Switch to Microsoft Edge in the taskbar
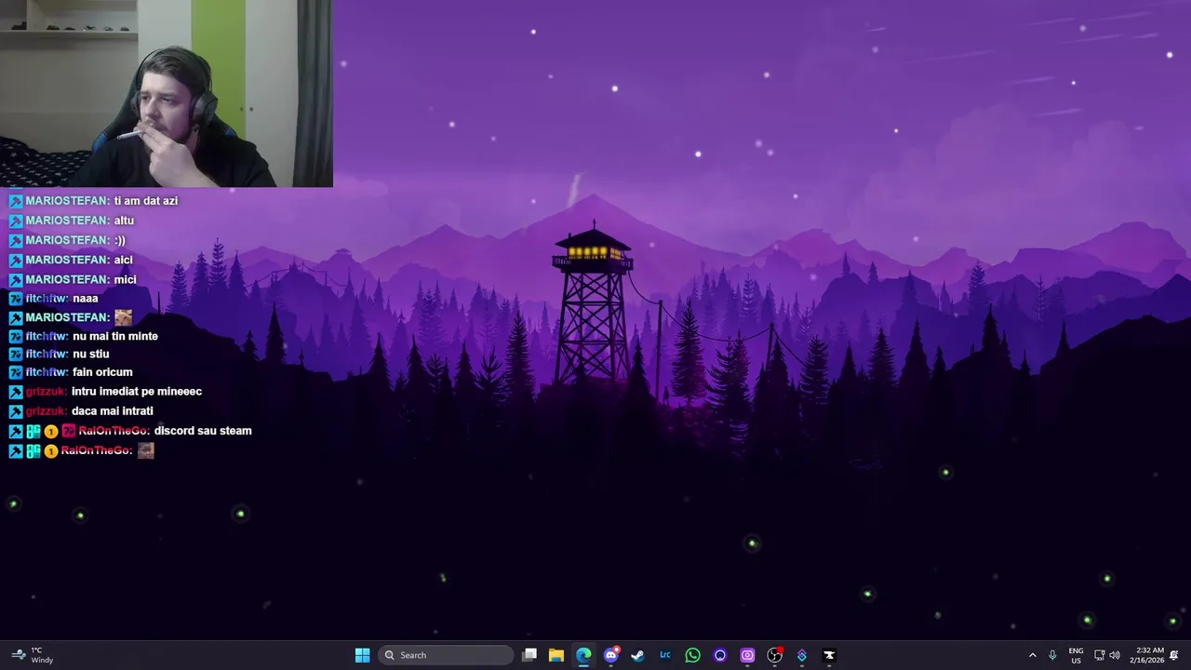 pyautogui.click(x=583, y=655)
